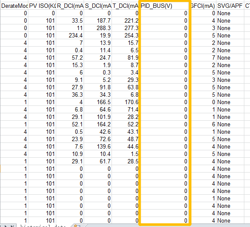Select the 42.6 cell
The height and width of the screenshot is (227, 250).
click(98, 132)
